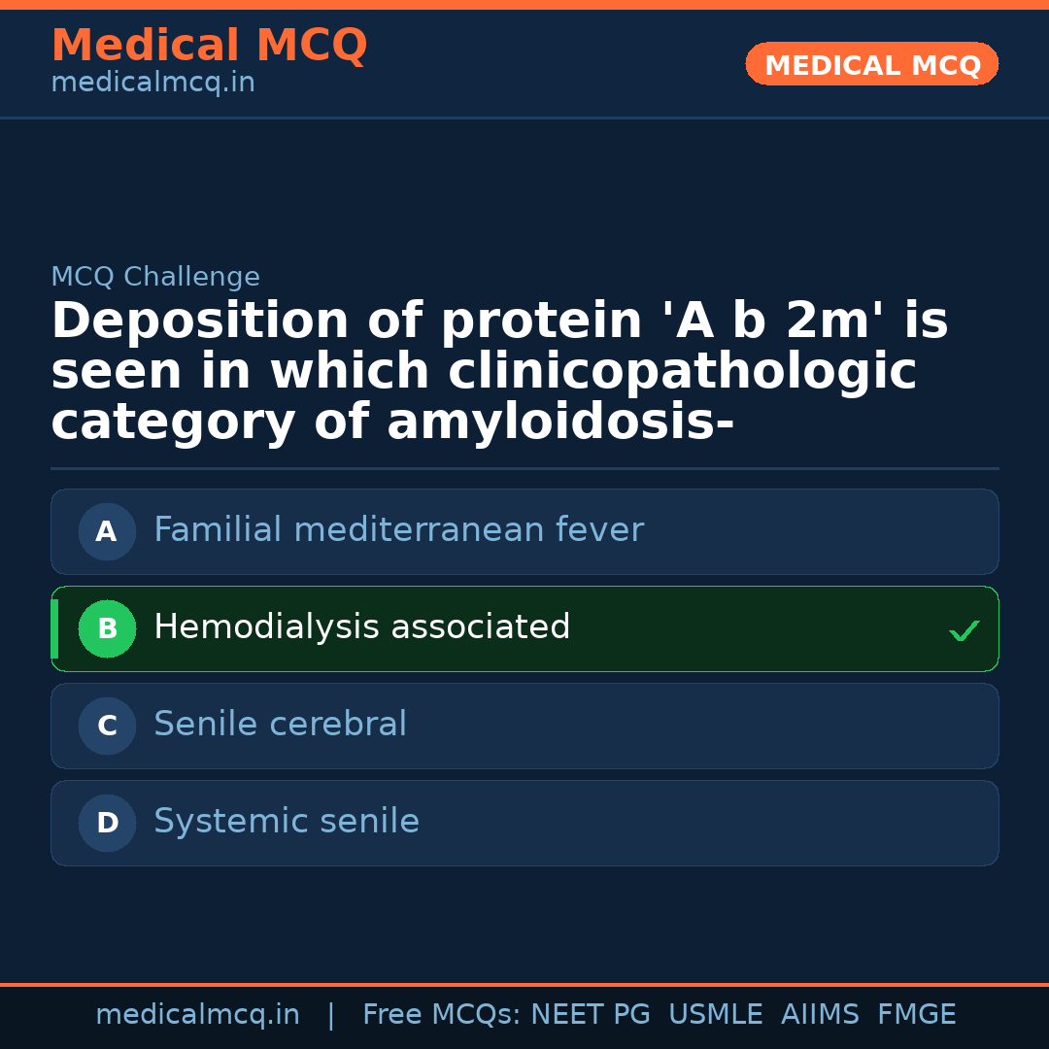Click the letter C circle icon
This screenshot has height=1049, width=1049.
tap(107, 726)
